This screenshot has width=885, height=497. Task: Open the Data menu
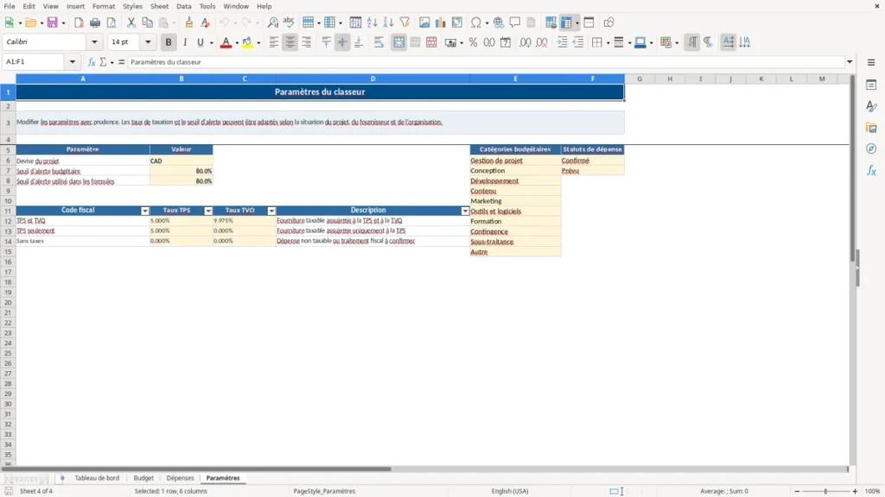point(183,6)
